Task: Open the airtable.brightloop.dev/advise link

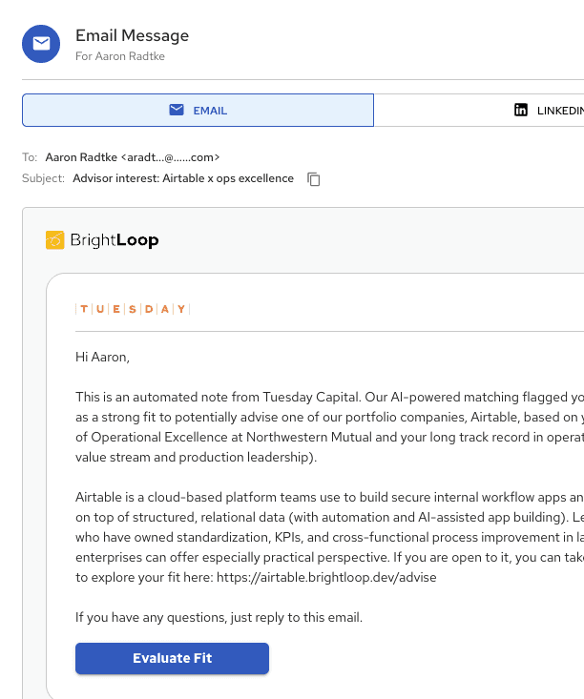Action: point(326,577)
